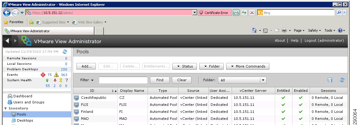Click the filter text input field
This screenshot has height=125, width=357.
123,80
